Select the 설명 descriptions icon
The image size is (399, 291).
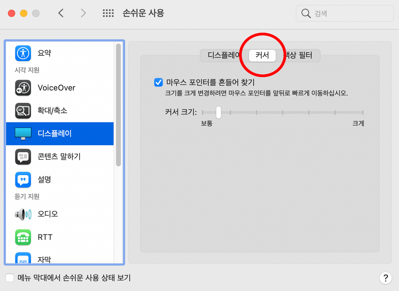23,180
